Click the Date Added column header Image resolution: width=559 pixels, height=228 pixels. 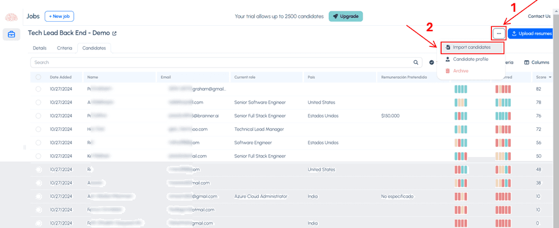coord(61,77)
